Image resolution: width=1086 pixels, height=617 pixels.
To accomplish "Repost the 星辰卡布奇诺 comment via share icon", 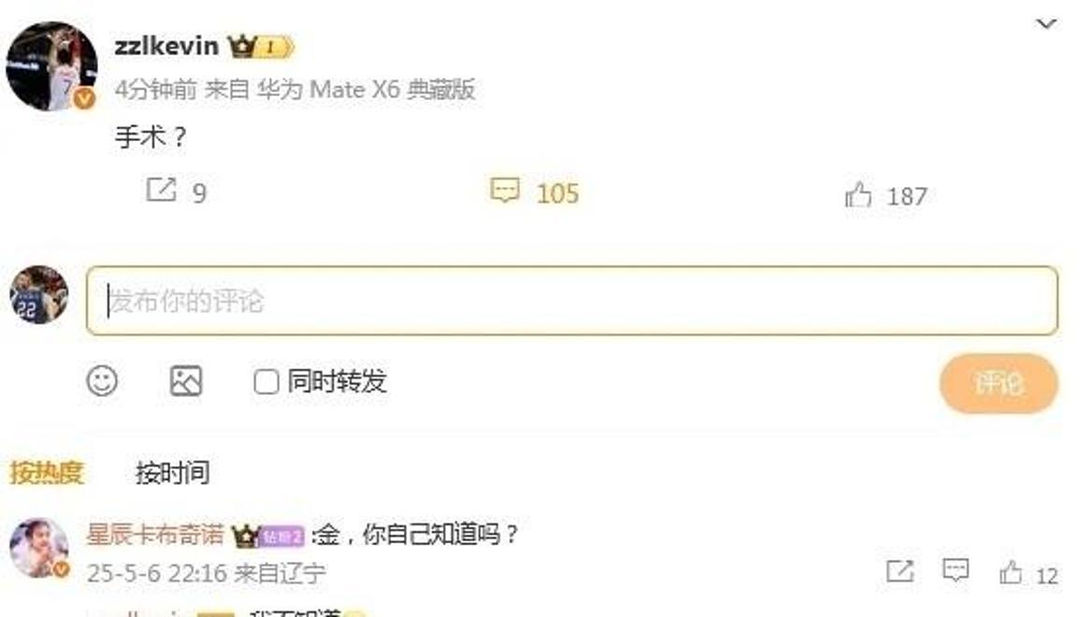I will [x=900, y=571].
